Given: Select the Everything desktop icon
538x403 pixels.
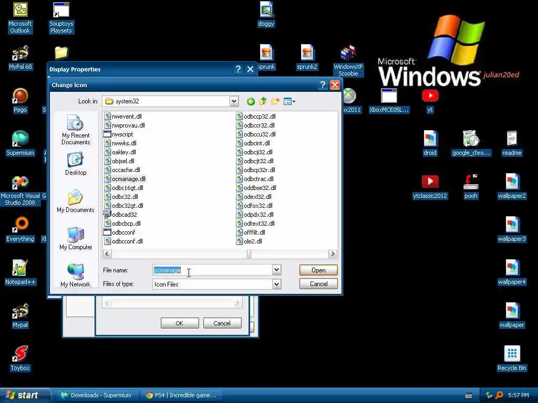Looking at the screenshot, I should tap(20, 230).
